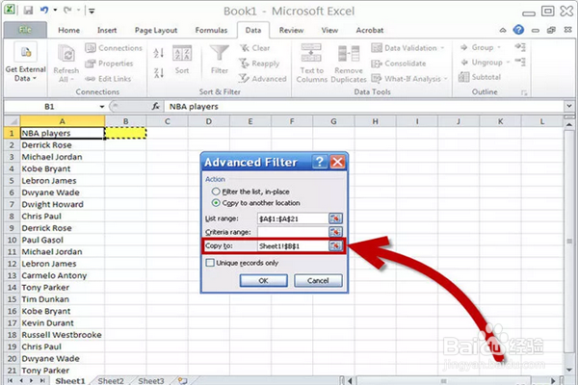The height and width of the screenshot is (385, 578).
Task: Click the Redo arrow icon
Action: click(x=67, y=10)
